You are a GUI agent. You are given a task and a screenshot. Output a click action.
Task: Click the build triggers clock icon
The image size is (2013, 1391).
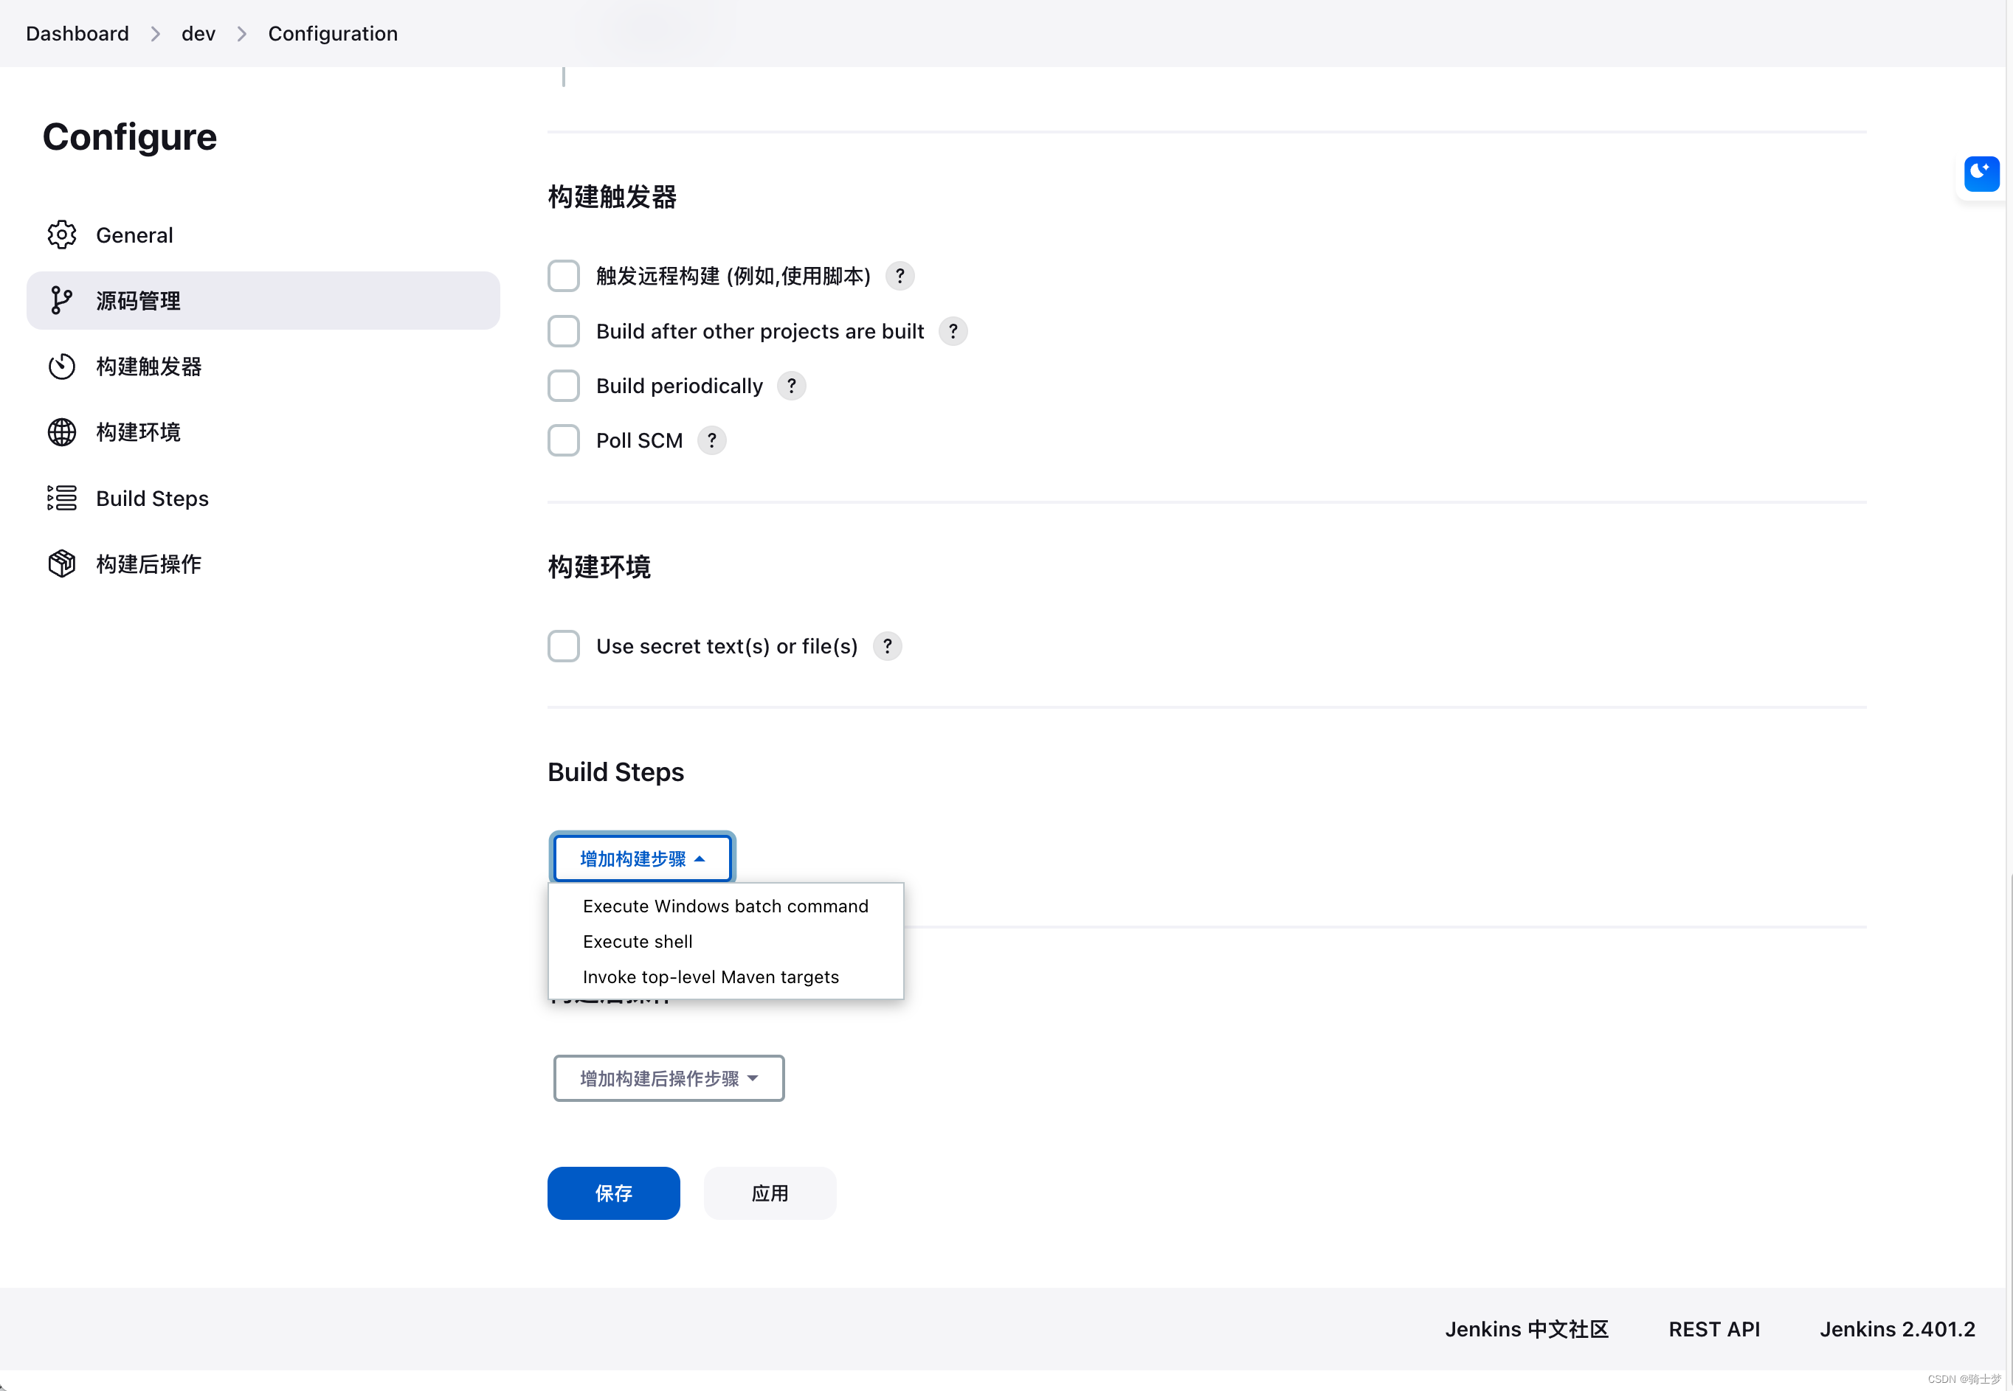62,366
